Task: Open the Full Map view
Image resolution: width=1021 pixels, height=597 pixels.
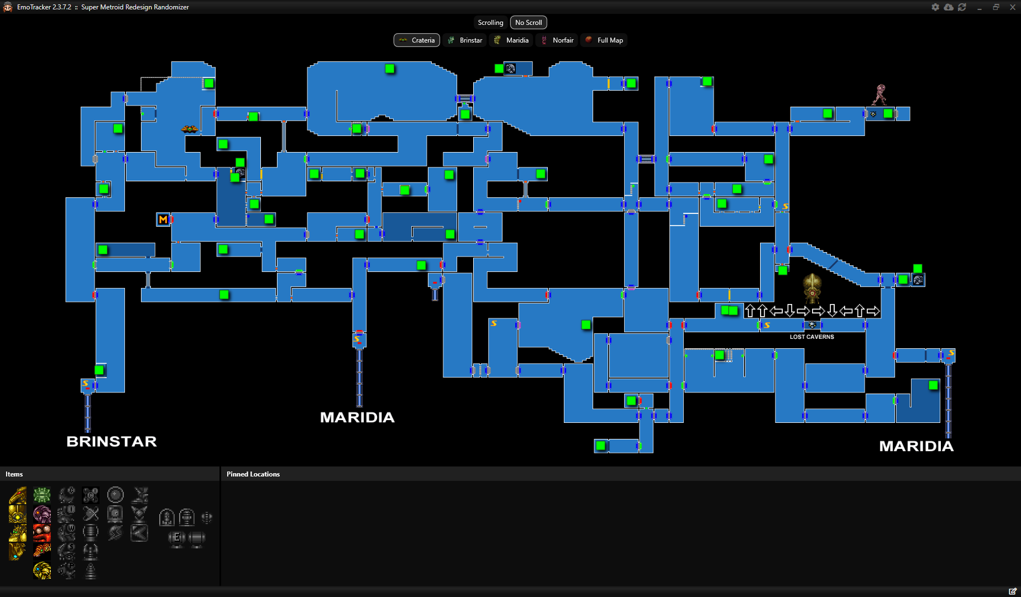Action: tap(604, 40)
